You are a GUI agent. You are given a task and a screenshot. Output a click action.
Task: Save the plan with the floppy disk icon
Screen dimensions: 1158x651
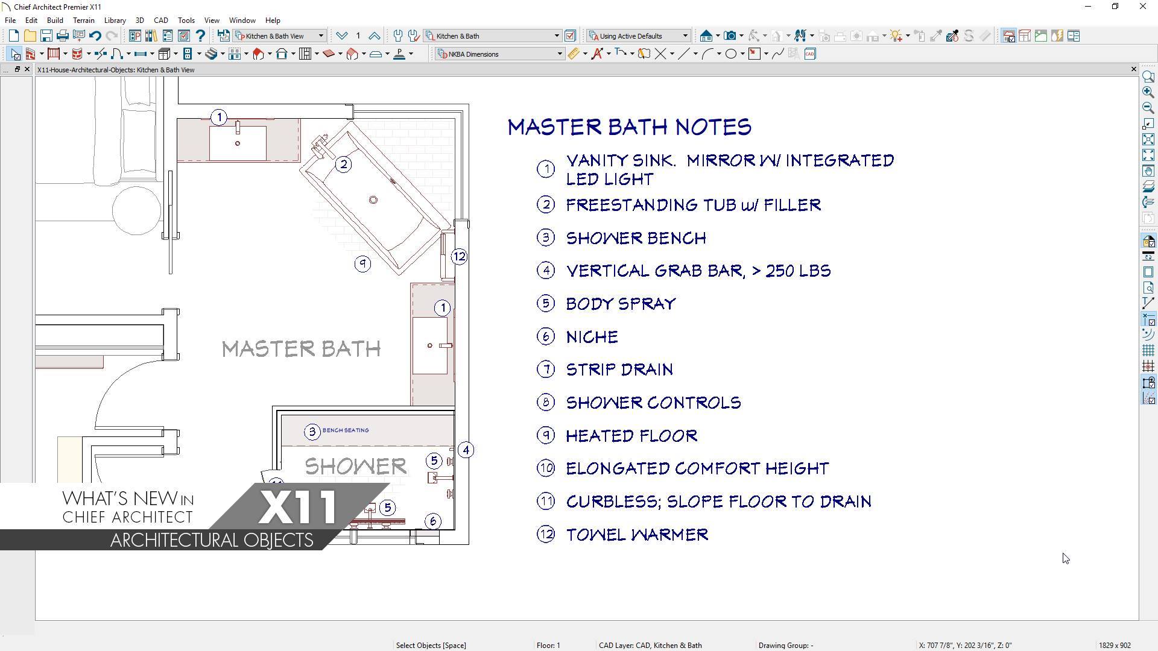click(46, 36)
